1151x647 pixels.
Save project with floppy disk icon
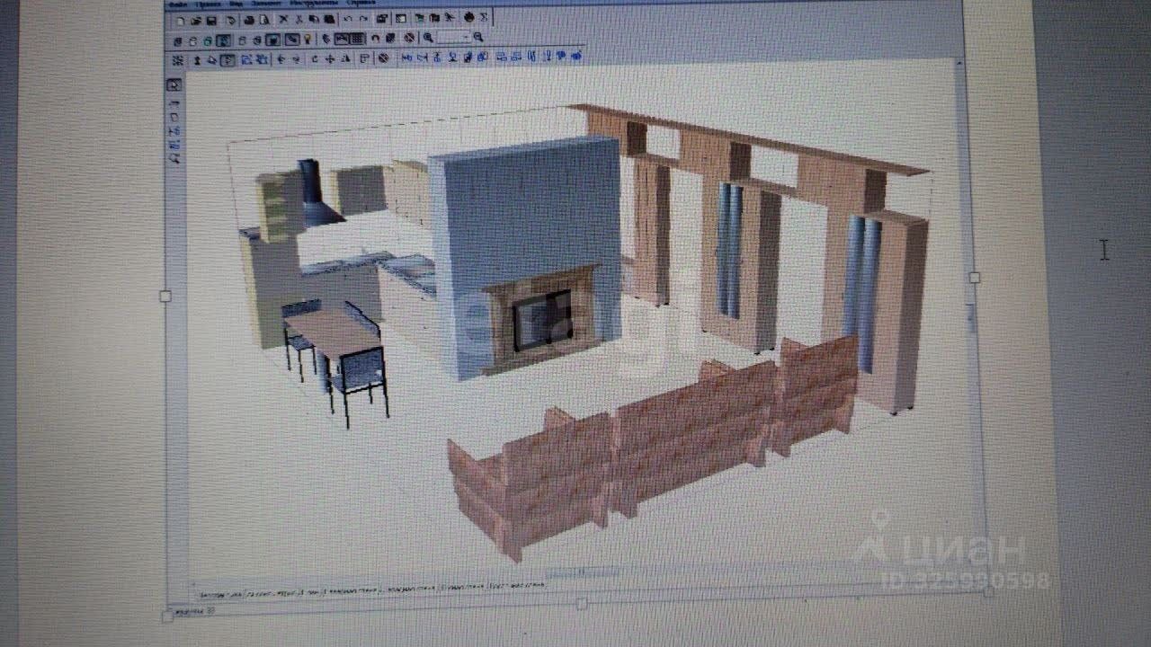pos(211,20)
